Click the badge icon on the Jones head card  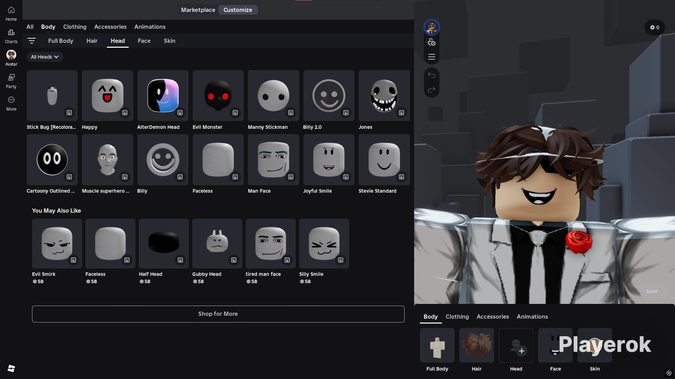coord(401,113)
